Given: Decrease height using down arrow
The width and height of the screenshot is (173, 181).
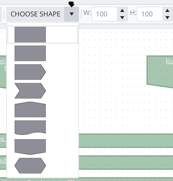Looking at the screenshot, I should pos(167,18).
